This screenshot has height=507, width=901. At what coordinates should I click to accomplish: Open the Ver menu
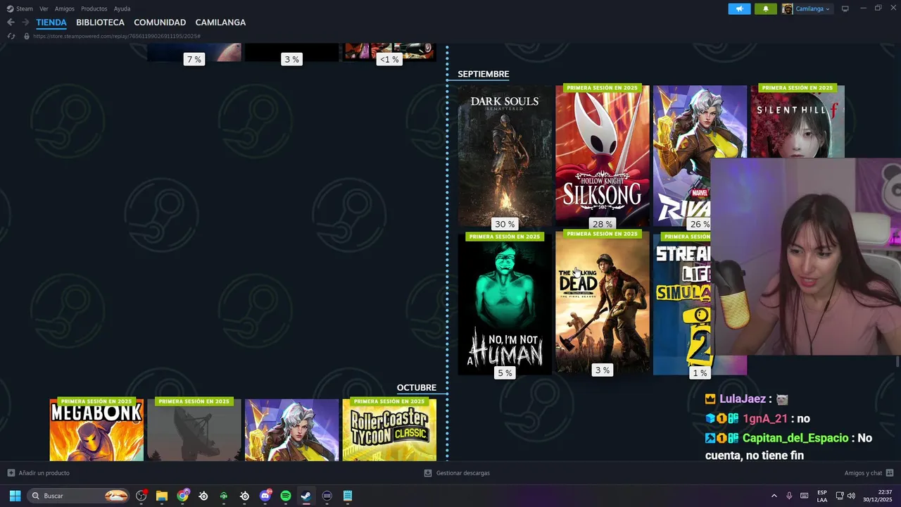point(44,8)
